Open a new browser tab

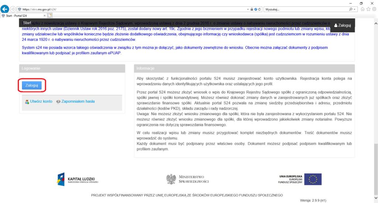pyautogui.click(x=50, y=16)
